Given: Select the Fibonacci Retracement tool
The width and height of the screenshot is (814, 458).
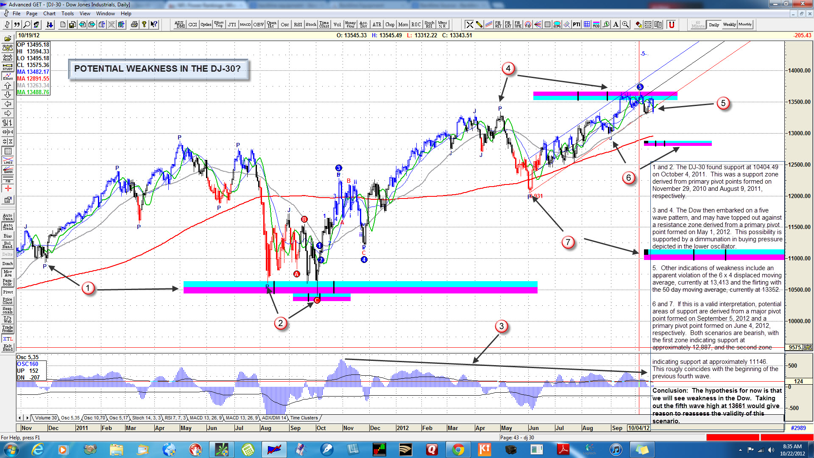Looking at the screenshot, I should pyautogui.click(x=498, y=25).
